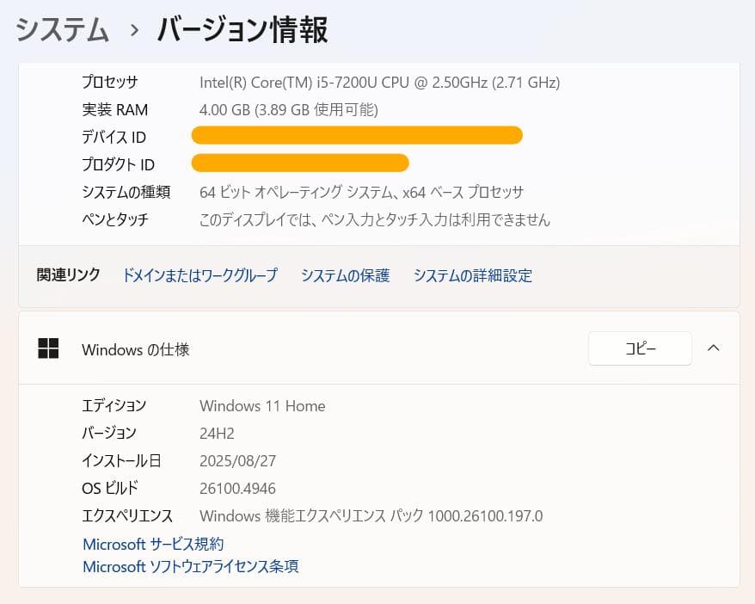
Task: Click the コピー button to copy specifications
Action: click(640, 348)
